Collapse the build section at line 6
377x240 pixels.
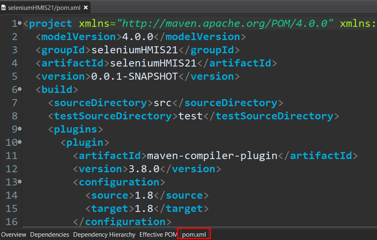point(19,89)
